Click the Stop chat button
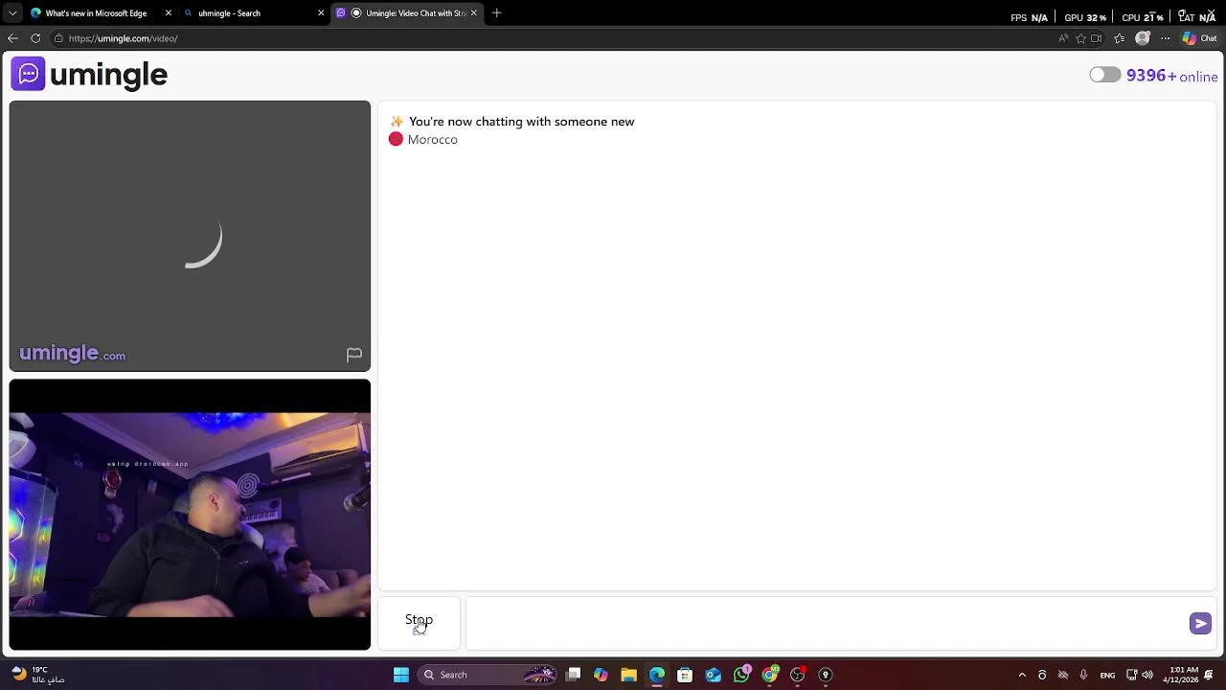Screen dimensions: 1226x690 point(419,621)
